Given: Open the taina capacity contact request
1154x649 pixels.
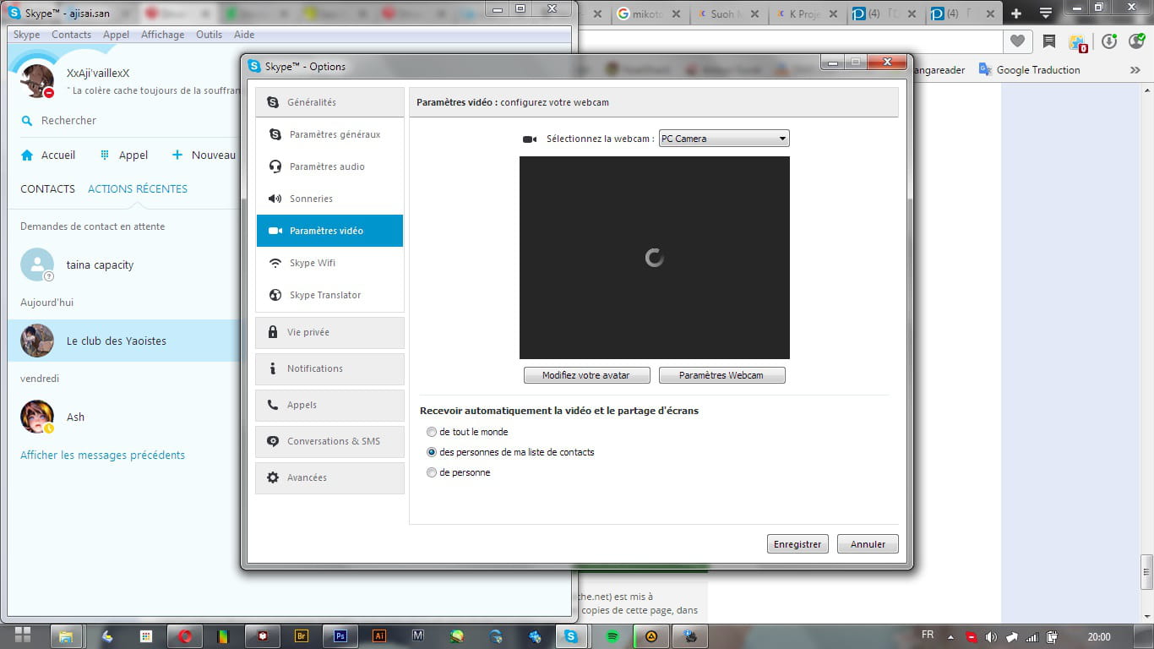Looking at the screenshot, I should 124,265.
